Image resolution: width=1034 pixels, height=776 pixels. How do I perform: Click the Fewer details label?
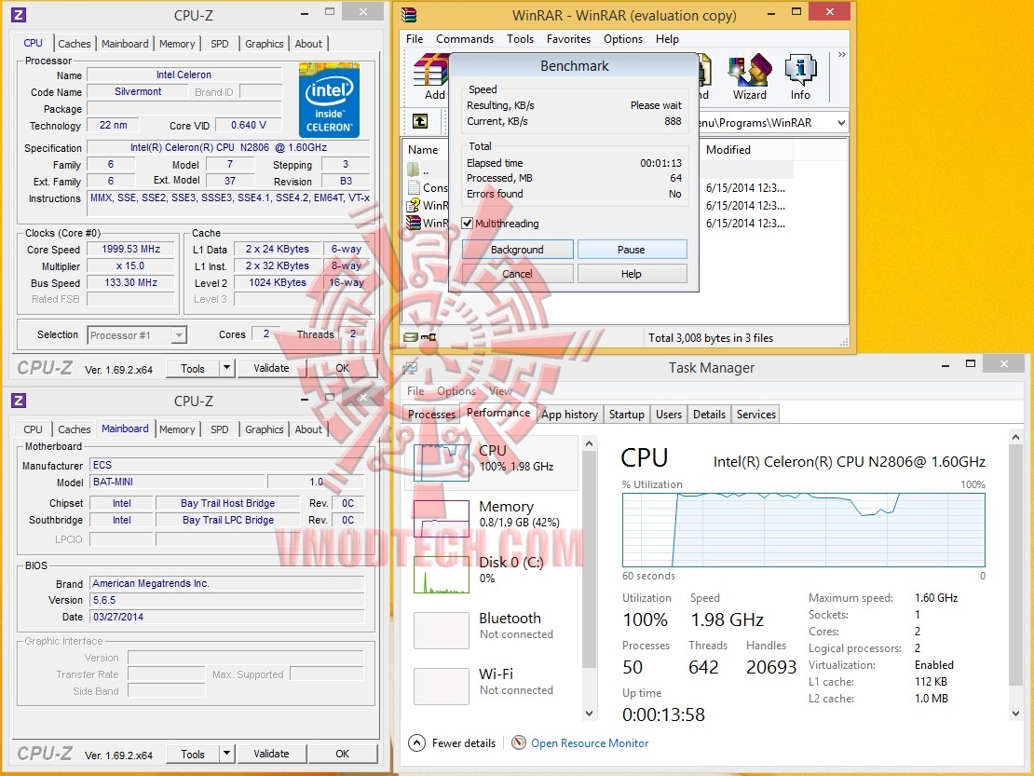click(x=464, y=743)
